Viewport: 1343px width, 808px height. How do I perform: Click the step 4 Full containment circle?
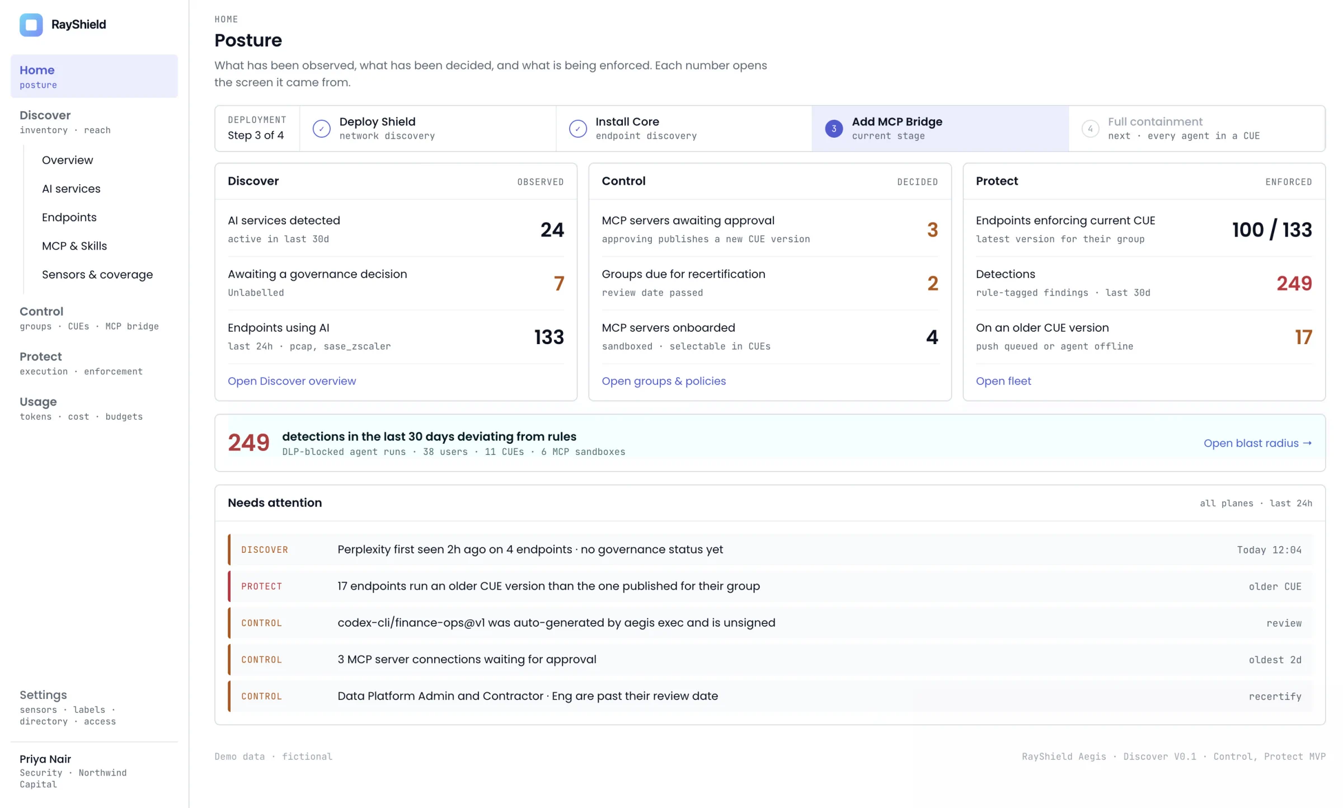pyautogui.click(x=1090, y=129)
